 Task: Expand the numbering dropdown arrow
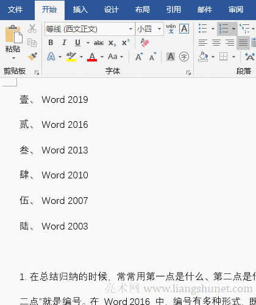tap(234, 29)
